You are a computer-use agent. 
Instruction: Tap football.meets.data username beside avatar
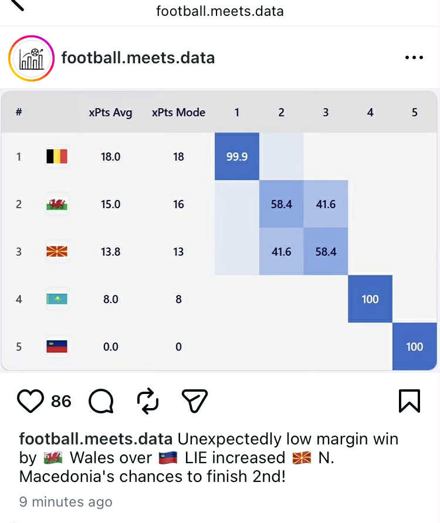[138, 58]
